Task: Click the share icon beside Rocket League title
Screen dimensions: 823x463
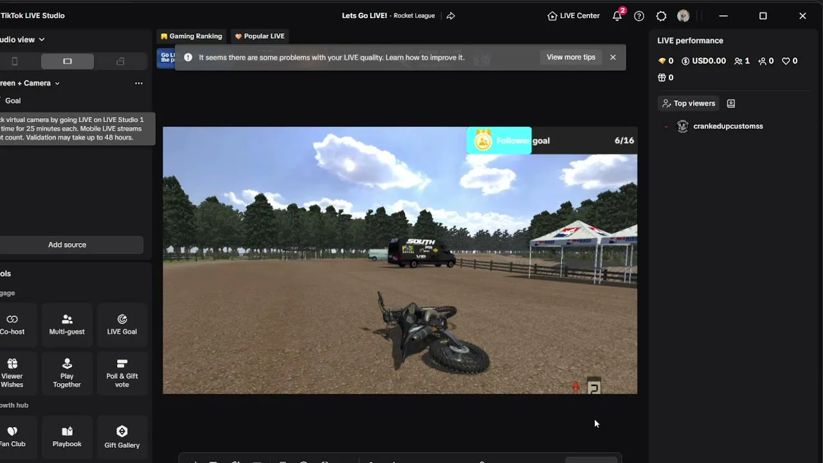Action: pos(451,16)
